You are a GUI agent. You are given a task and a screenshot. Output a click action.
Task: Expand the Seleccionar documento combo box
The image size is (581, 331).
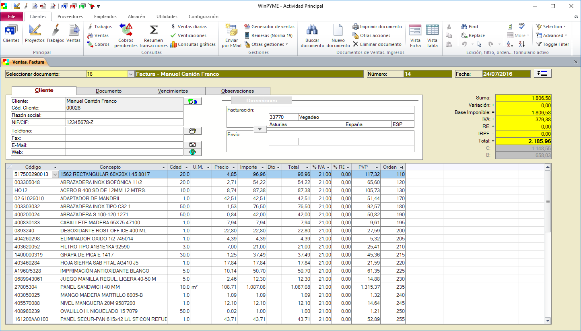click(x=130, y=74)
